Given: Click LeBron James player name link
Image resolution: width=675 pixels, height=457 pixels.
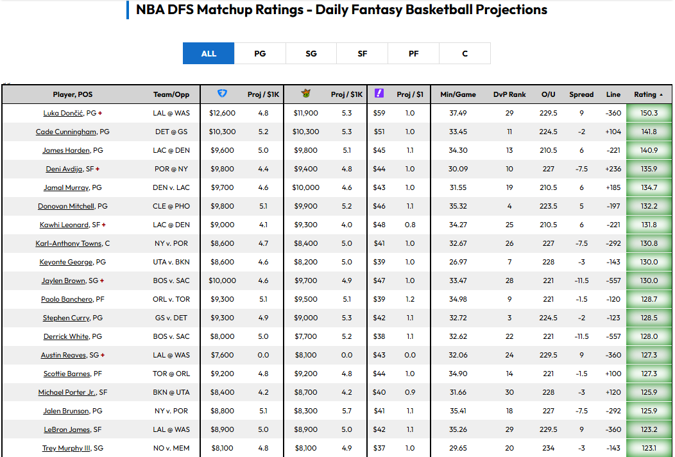Looking at the screenshot, I should point(66,429).
